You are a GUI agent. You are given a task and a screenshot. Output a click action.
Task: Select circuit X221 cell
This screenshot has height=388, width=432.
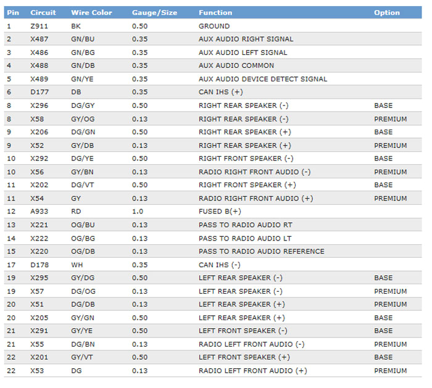pyautogui.click(x=39, y=225)
